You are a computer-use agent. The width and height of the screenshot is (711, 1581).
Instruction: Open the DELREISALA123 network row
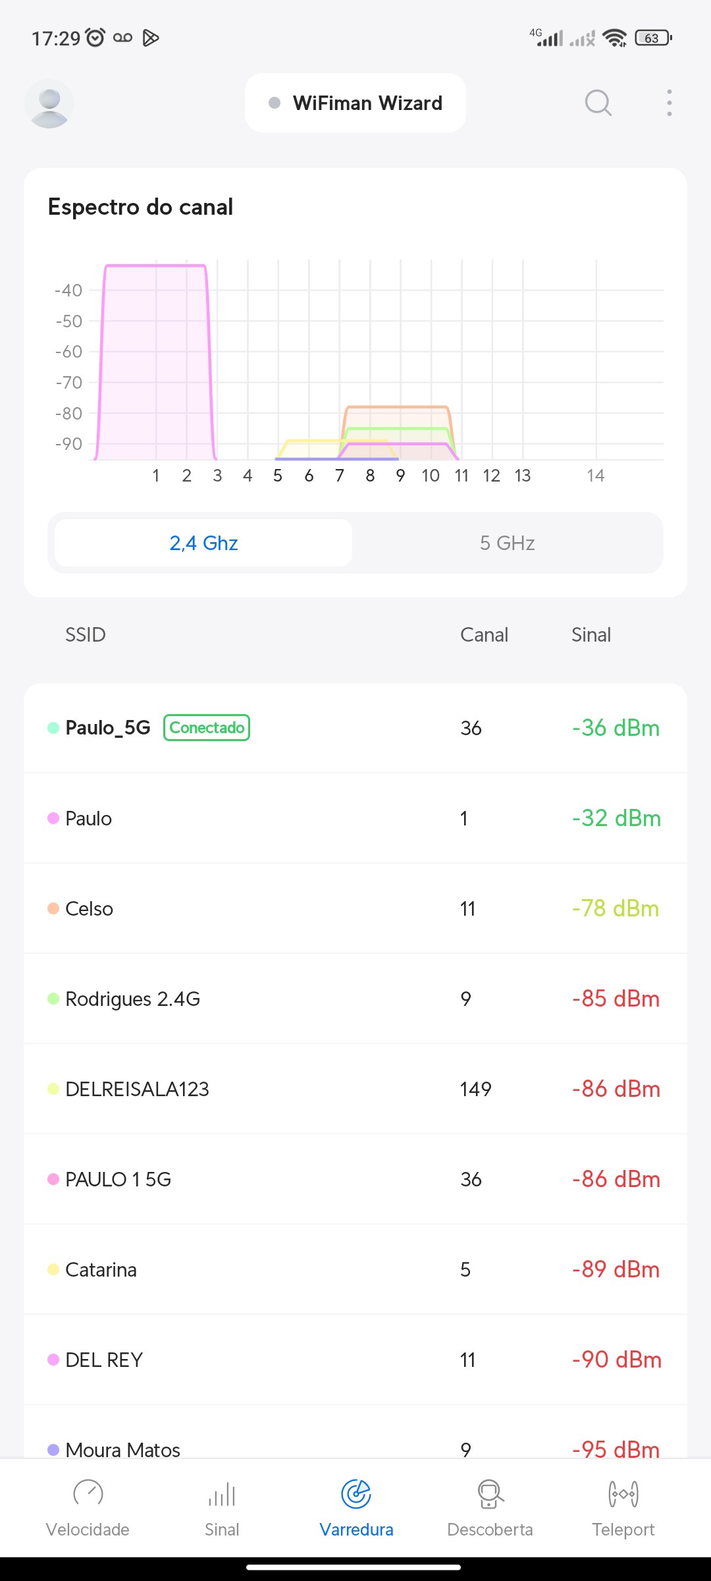tap(355, 1089)
